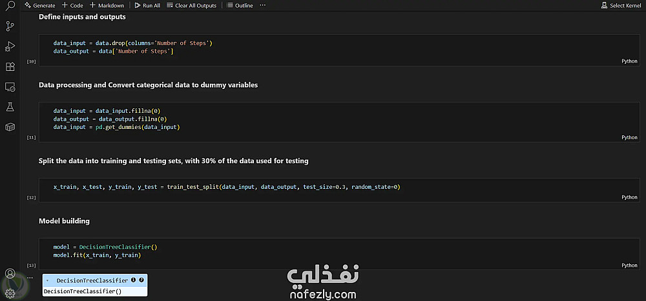Collapse the DecisionTreeClassifier output widget arrow
Viewport: 646px width, 301px height.
pyautogui.click(x=48, y=280)
